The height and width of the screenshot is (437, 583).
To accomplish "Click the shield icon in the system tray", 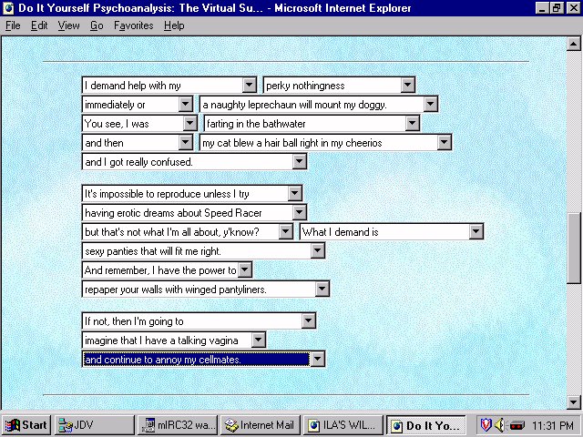I will coord(486,425).
